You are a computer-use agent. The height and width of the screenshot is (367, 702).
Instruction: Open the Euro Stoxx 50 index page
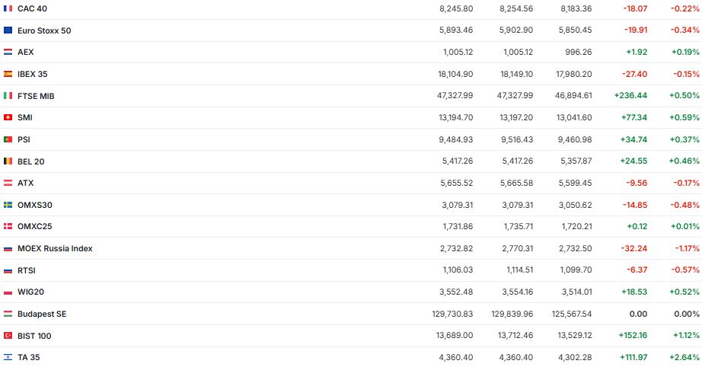point(44,30)
